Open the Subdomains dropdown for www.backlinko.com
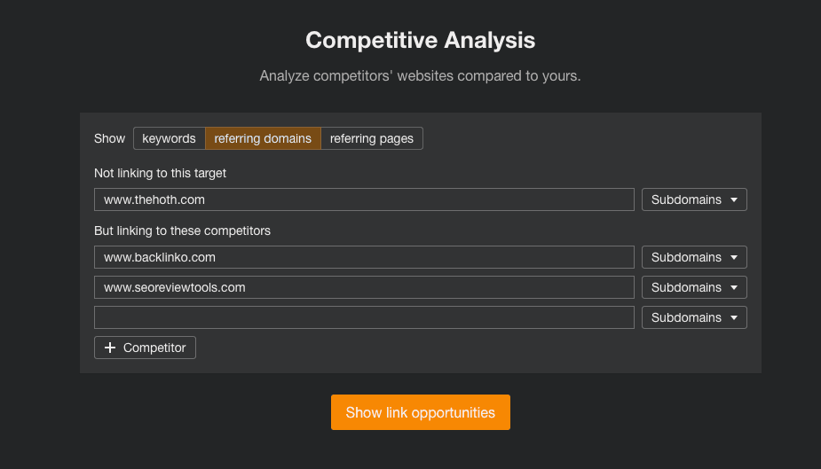The image size is (821, 469). pos(693,257)
